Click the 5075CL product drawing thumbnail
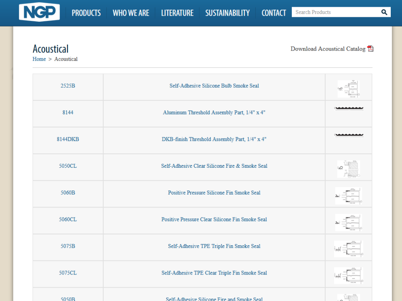 tap(349, 275)
